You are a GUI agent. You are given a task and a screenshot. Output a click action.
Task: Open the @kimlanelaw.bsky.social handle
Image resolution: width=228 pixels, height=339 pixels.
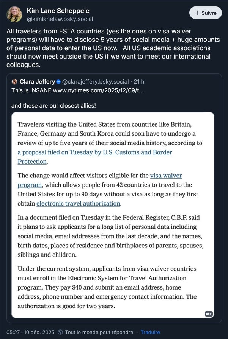pyautogui.click(x=60, y=19)
